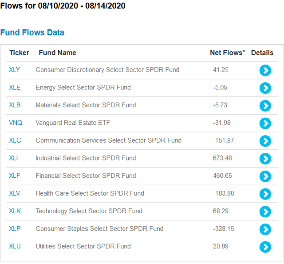
Task: Open details arrow for Energy Select Sector fund
Action: pos(265,88)
